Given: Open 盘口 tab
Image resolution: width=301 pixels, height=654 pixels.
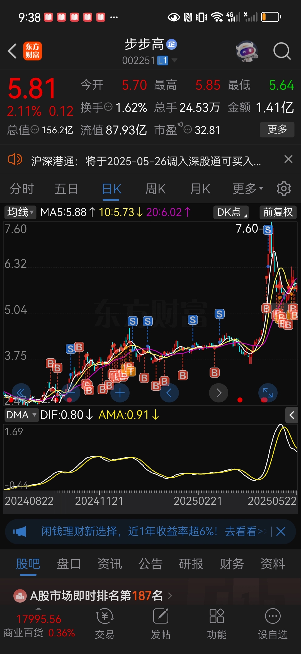Looking at the screenshot, I should tap(69, 564).
